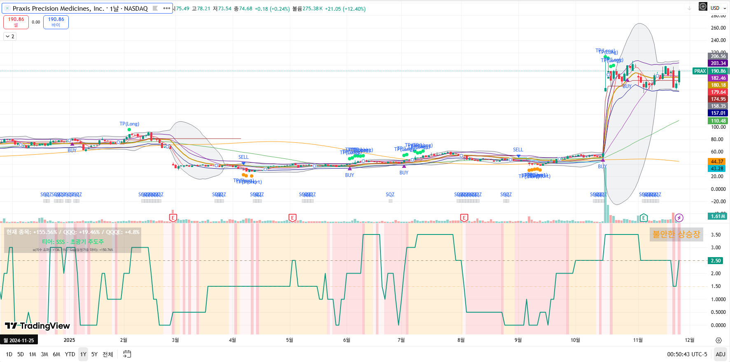Image resolution: width=730 pixels, height=362 pixels.
Task: Open the go-to-date calendar icon
Action: point(127,354)
